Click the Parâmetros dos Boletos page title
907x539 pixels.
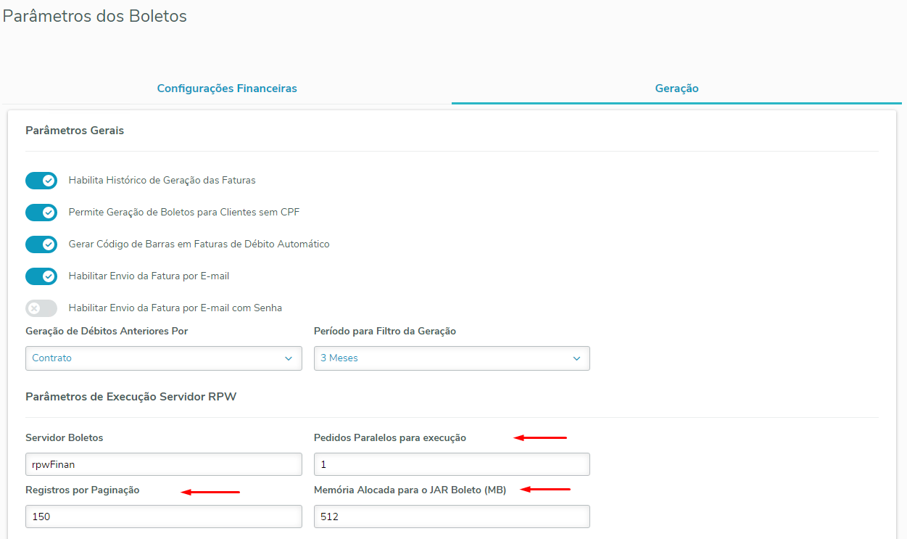(95, 16)
